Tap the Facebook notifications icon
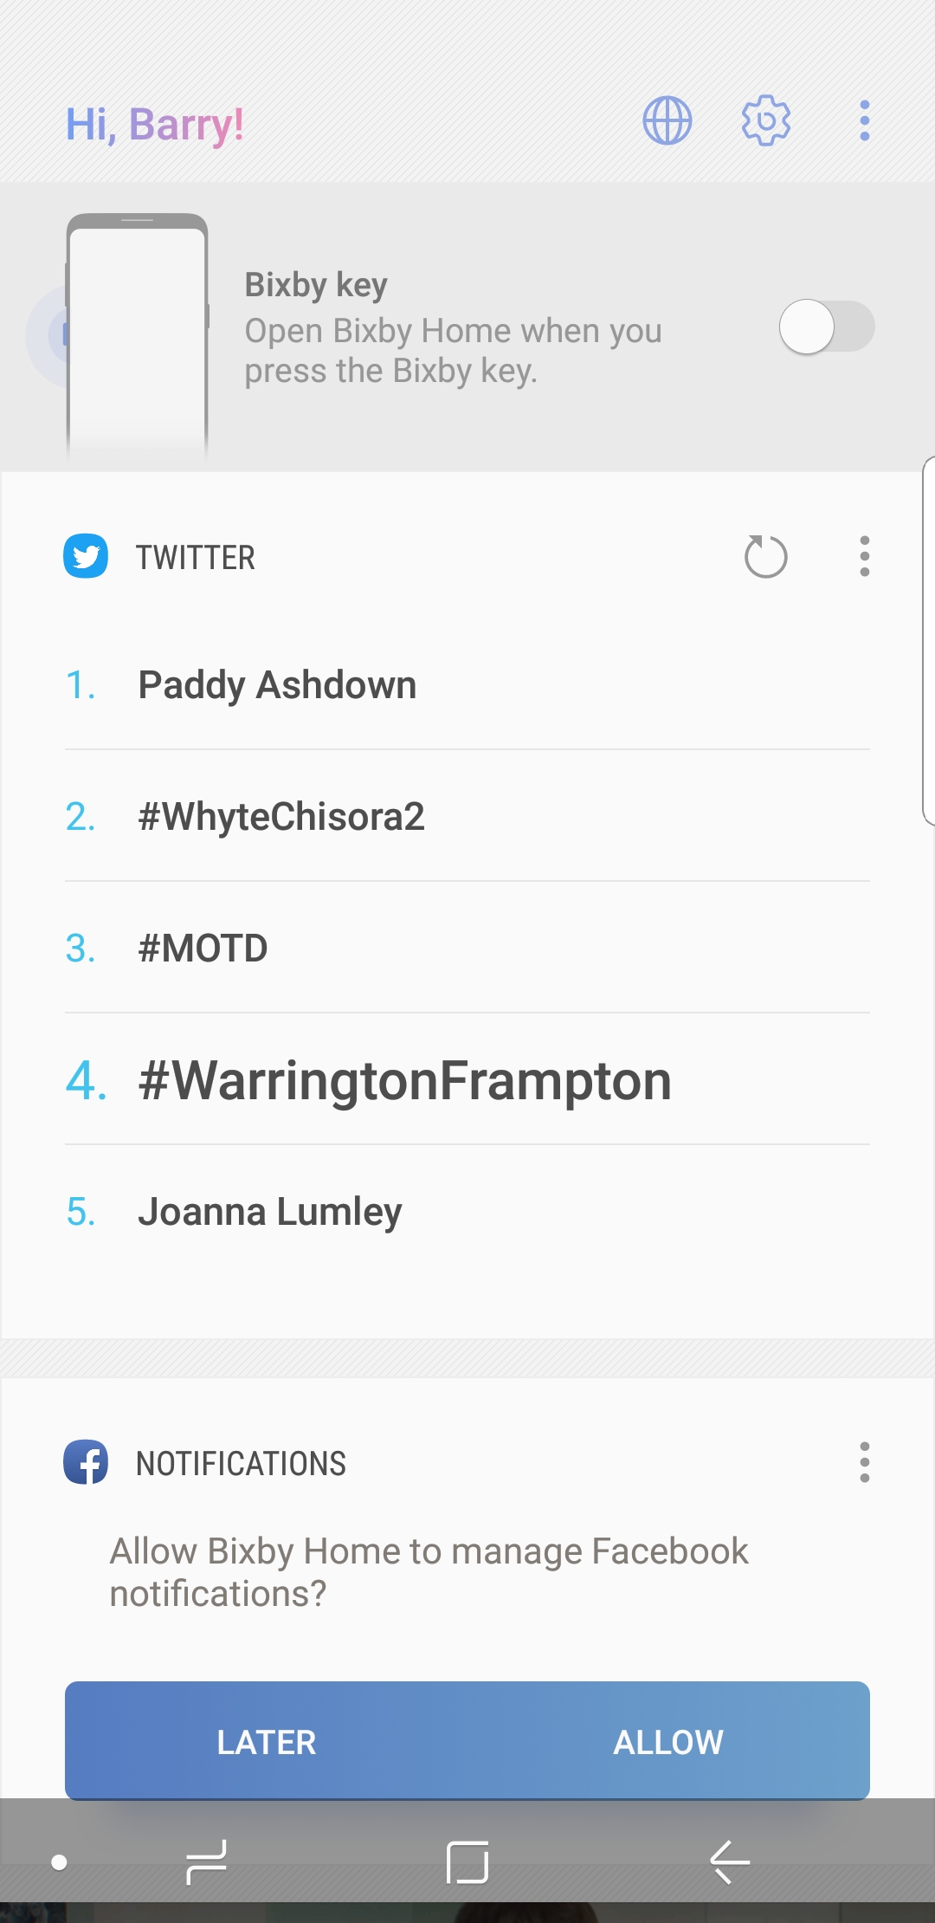 coord(86,1462)
